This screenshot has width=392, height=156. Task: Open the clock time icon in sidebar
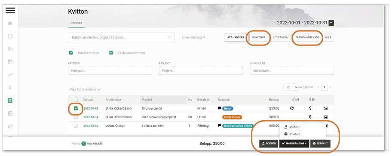10,36
